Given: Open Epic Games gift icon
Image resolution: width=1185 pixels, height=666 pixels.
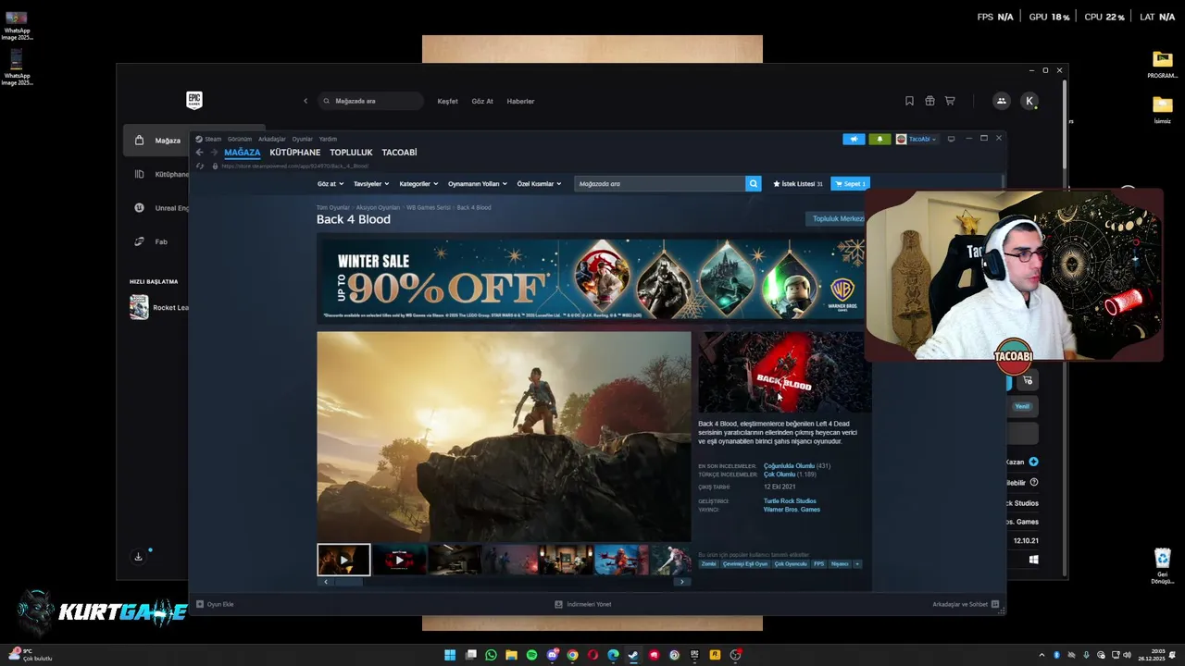Looking at the screenshot, I should [x=929, y=101].
